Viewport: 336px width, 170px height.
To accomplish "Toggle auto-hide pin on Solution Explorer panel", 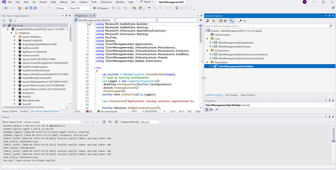I will (329, 16).
